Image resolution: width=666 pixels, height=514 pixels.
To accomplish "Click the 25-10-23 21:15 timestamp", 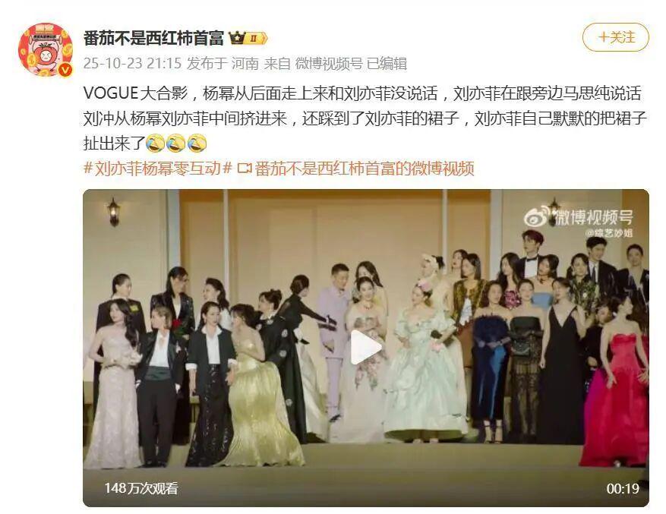I will point(133,64).
